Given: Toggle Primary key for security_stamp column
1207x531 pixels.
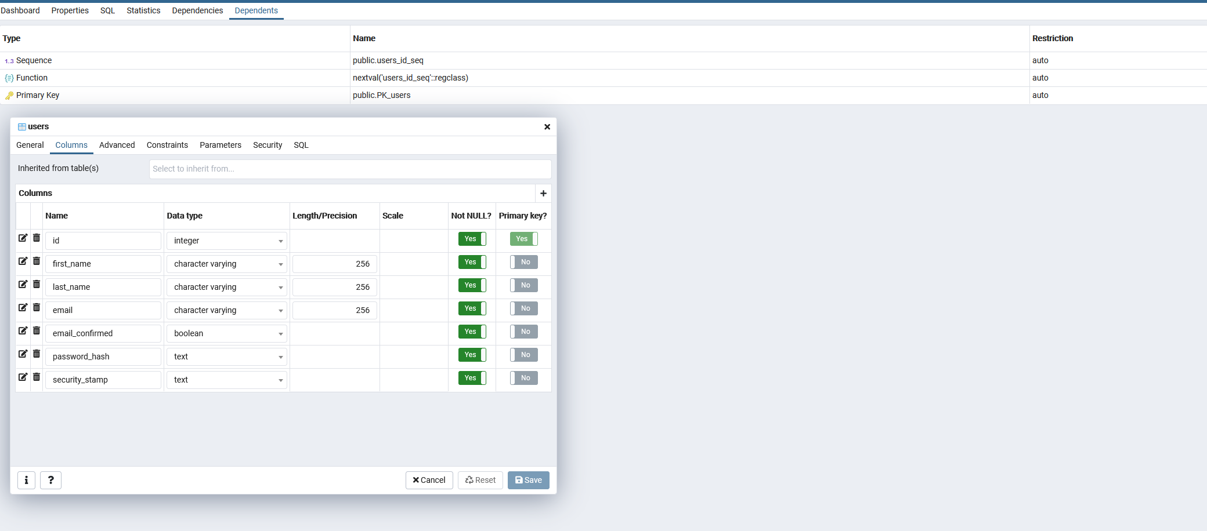Looking at the screenshot, I should (524, 378).
